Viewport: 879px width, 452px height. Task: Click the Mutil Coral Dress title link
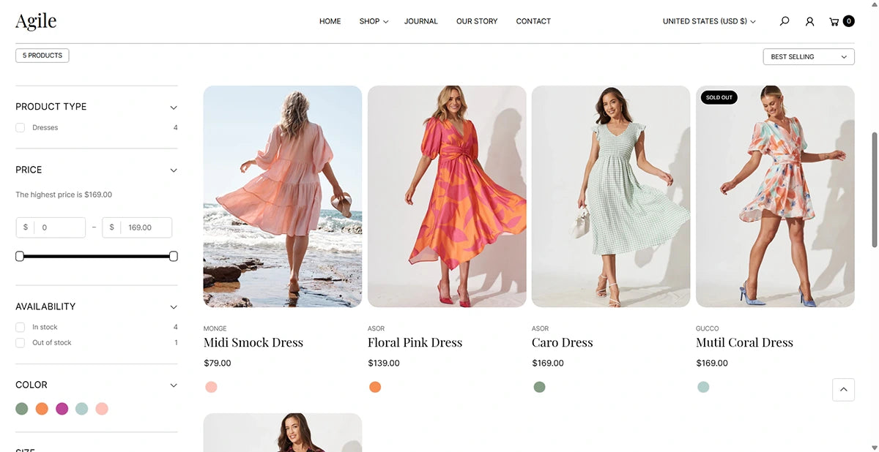click(x=744, y=342)
